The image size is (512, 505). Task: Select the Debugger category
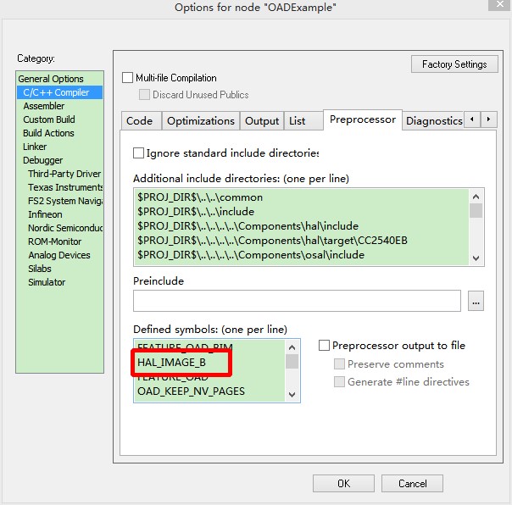[42, 160]
